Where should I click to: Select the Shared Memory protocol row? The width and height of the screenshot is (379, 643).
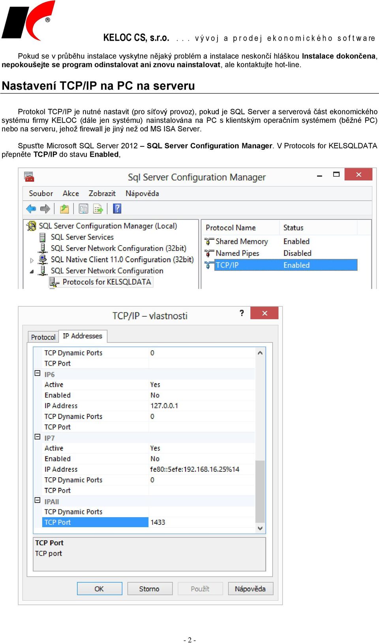(x=280, y=241)
